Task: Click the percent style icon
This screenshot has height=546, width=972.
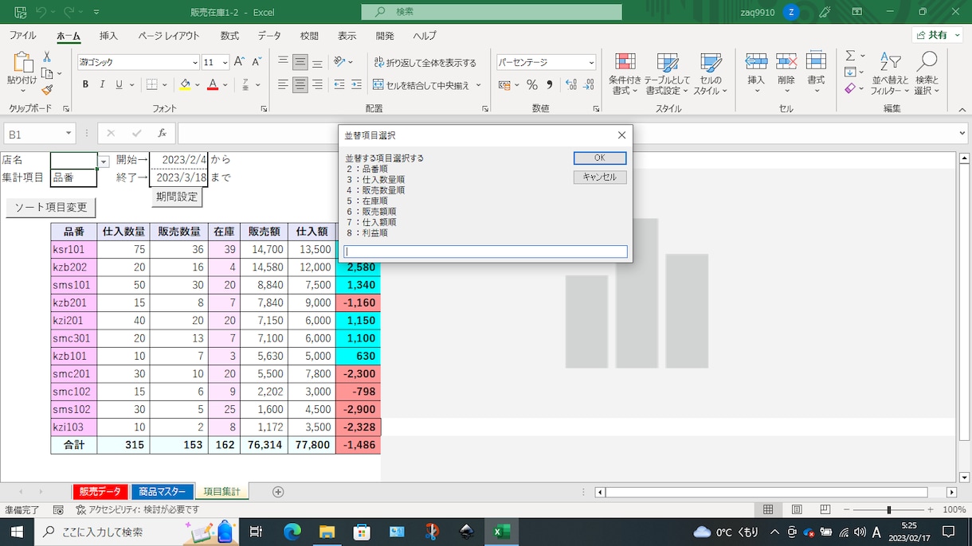Action: pos(531,85)
